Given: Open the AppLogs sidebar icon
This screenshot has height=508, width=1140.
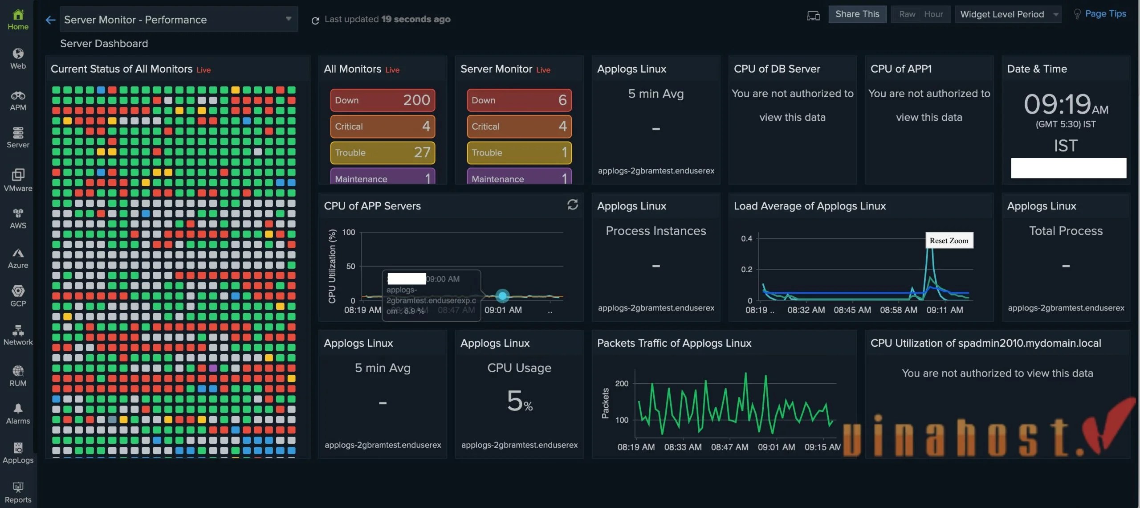Looking at the screenshot, I should point(18,453).
